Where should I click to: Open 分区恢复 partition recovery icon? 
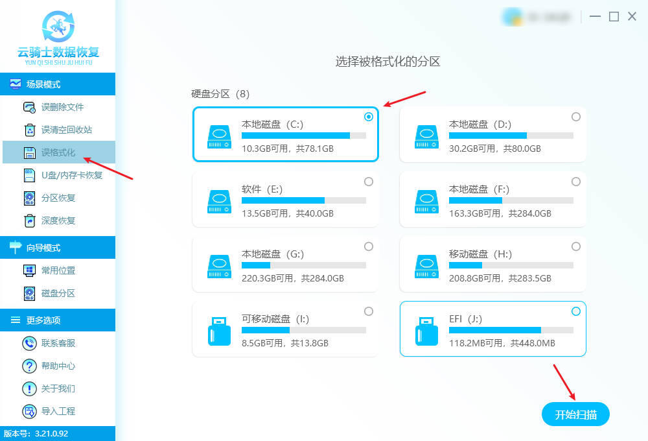click(x=29, y=198)
